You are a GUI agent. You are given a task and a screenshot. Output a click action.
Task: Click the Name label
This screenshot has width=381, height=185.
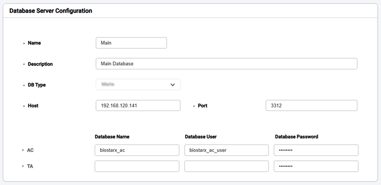pyautogui.click(x=34, y=43)
